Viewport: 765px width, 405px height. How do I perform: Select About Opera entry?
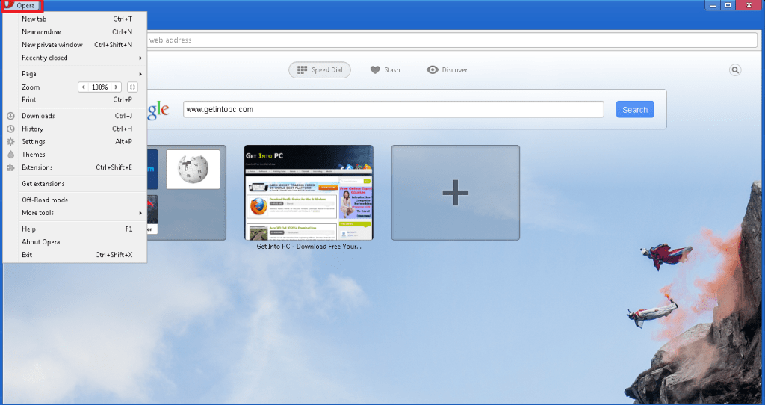click(75, 241)
